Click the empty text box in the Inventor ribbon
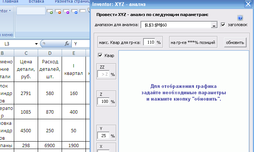254x152 pixels. tap(31, 11)
